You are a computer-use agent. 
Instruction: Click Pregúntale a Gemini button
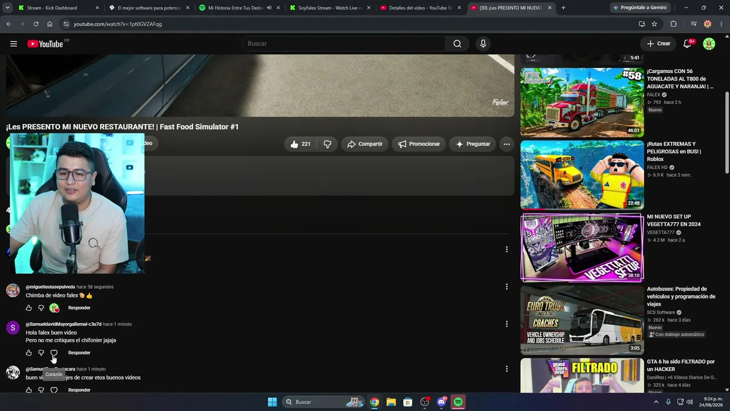click(x=640, y=8)
